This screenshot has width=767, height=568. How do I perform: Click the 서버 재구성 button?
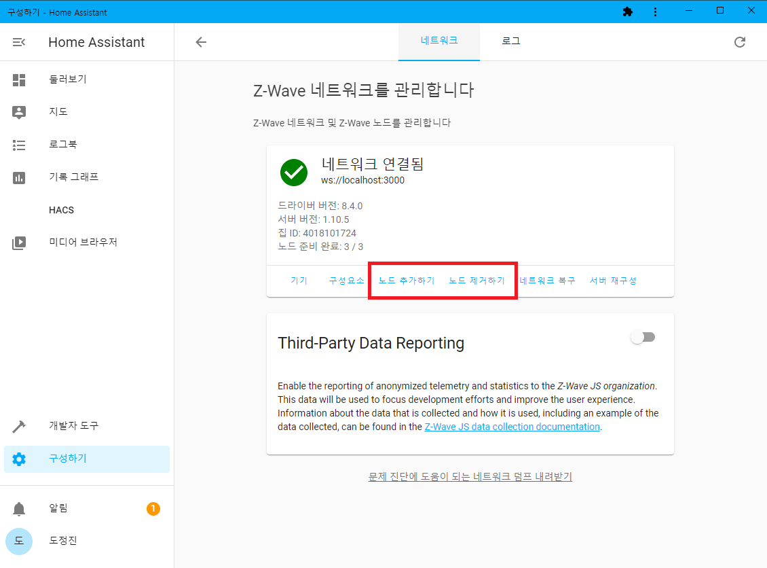point(613,281)
